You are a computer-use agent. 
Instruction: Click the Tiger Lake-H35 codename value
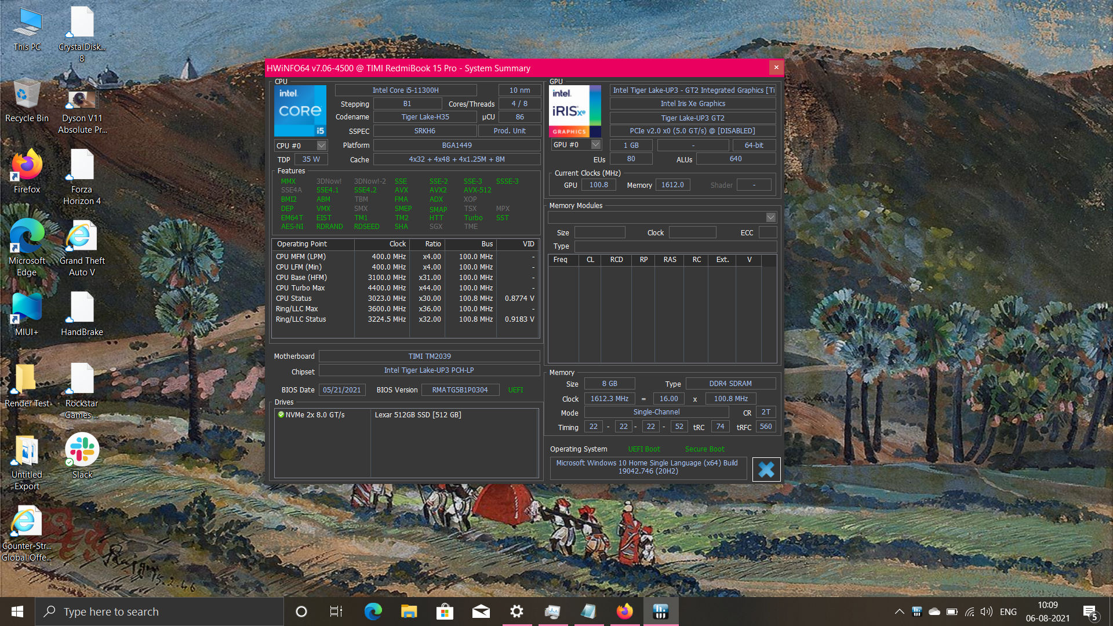tap(425, 117)
